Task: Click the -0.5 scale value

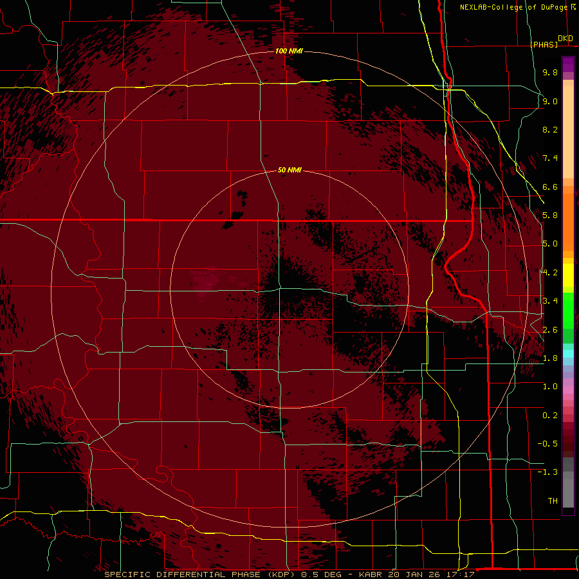Action: (547, 444)
